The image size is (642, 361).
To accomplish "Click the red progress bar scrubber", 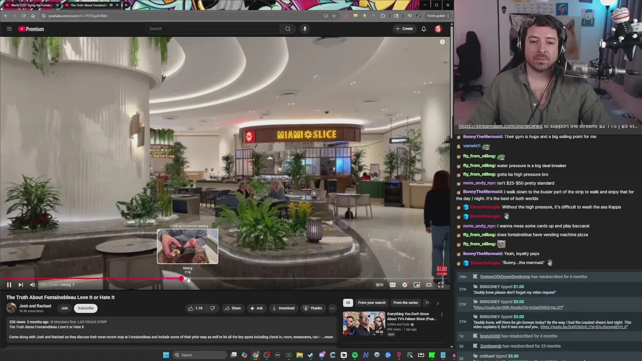I will [181, 278].
